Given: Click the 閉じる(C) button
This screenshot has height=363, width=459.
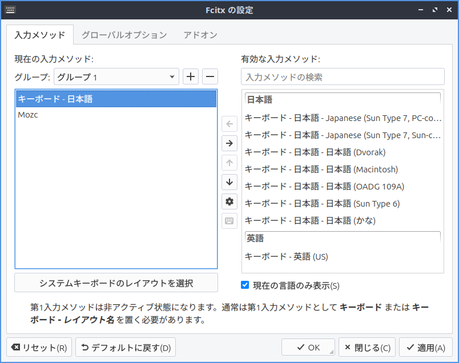Looking at the screenshot, I should tap(367, 347).
